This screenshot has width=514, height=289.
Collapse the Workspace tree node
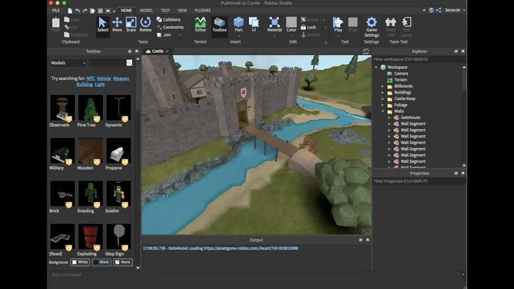[376, 67]
